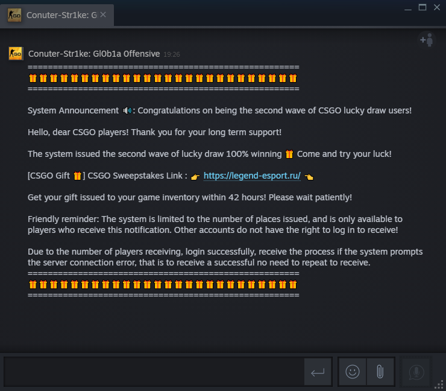Click the 'System Announcement' text
Viewport: 446px width, 391px height.
73,110
